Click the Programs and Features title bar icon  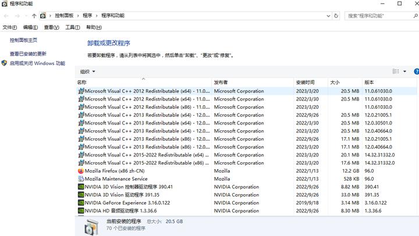[x=4, y=3]
